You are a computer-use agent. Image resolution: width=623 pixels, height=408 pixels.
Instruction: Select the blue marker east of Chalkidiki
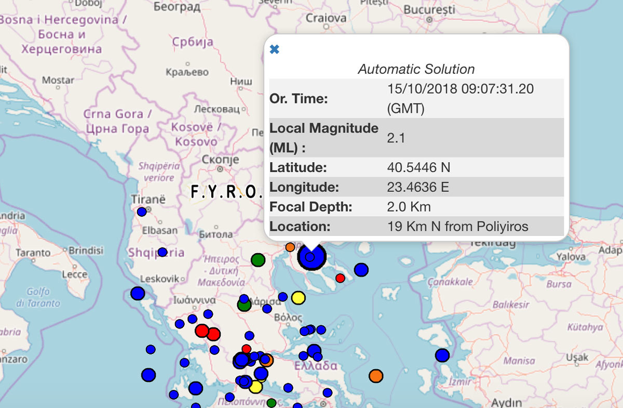point(361,270)
